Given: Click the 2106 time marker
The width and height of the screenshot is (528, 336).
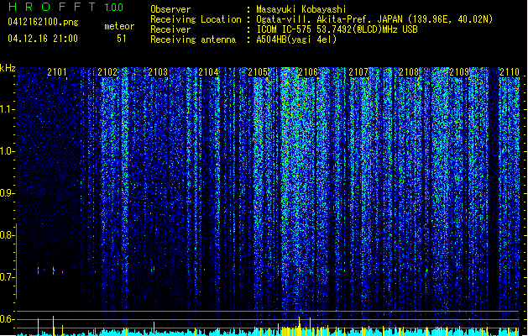Looking at the screenshot, I should pyautogui.click(x=308, y=72).
